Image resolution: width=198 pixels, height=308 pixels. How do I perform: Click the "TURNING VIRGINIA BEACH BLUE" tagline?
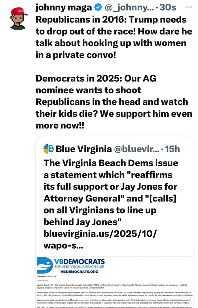click(79, 267)
